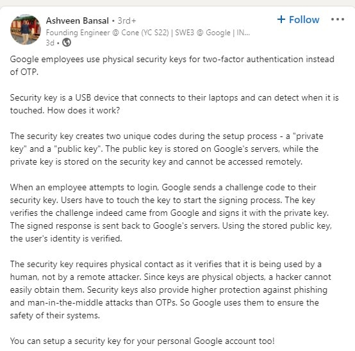Open Ashveen Bansal's profile picture
The height and width of the screenshot is (351, 355).
[26, 29]
